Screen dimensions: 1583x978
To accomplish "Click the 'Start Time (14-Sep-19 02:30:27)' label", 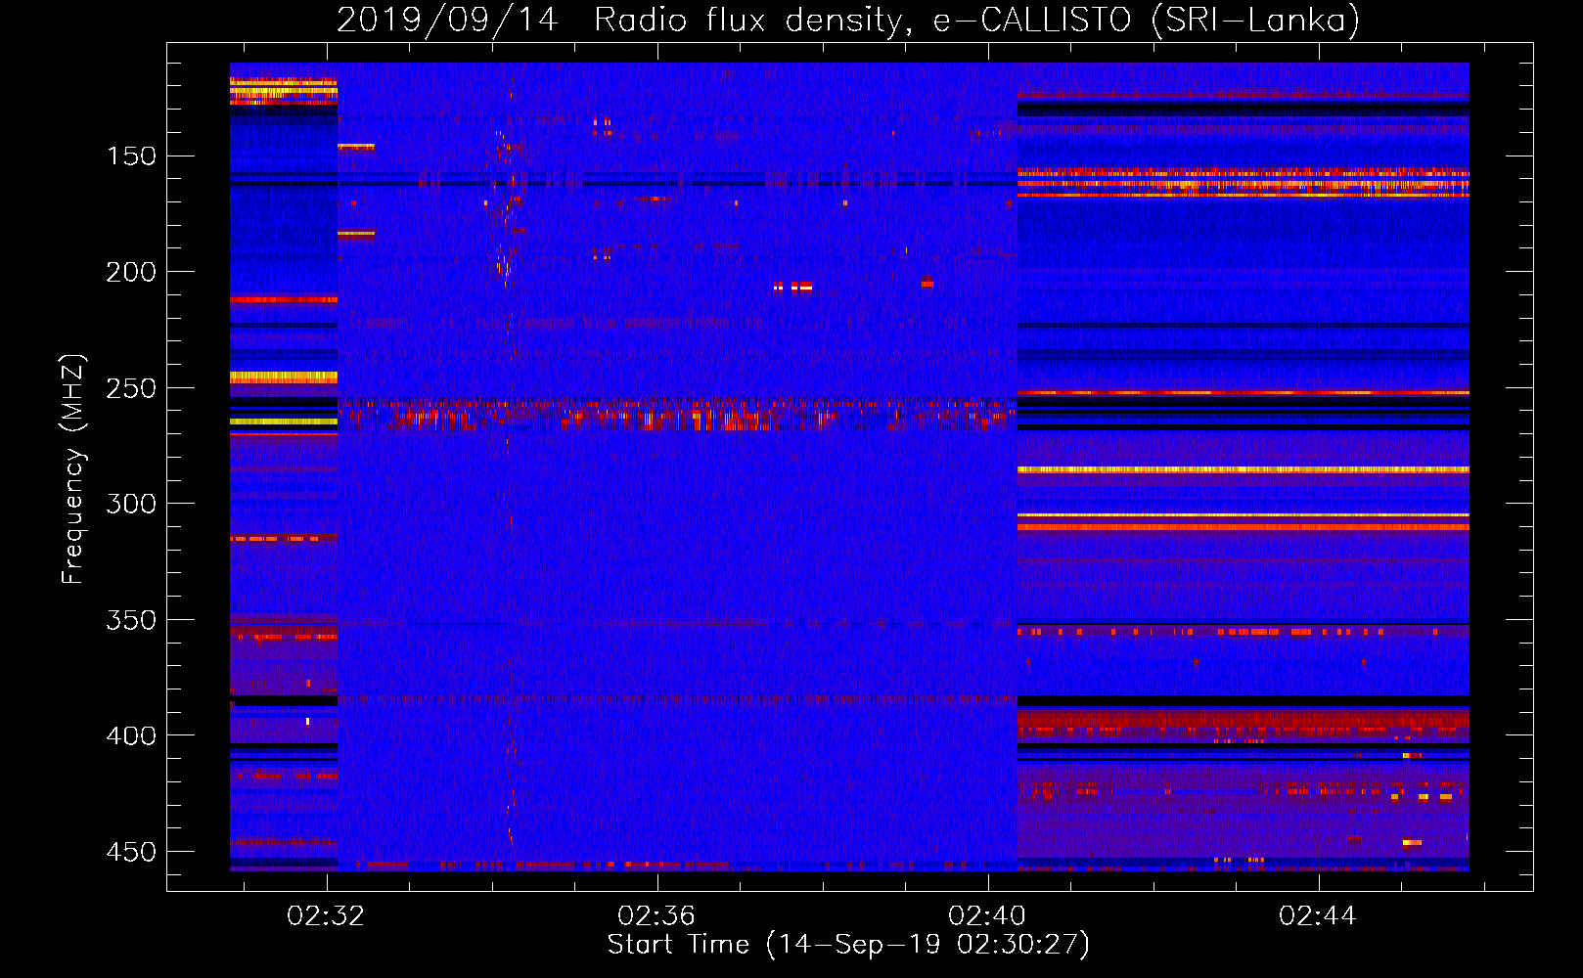I will pos(848,945).
